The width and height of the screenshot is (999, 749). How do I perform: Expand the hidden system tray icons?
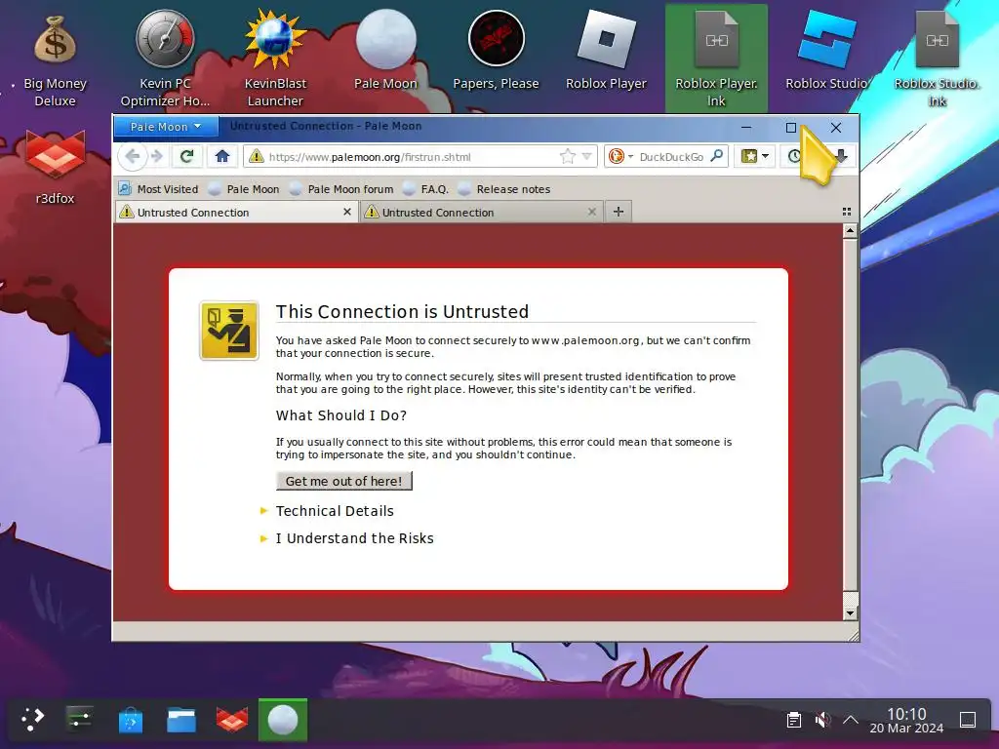click(x=850, y=720)
